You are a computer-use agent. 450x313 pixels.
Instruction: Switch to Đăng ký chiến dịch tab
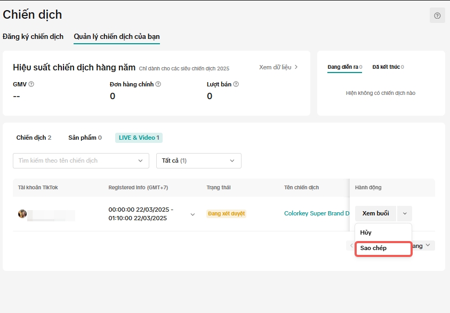[33, 37]
